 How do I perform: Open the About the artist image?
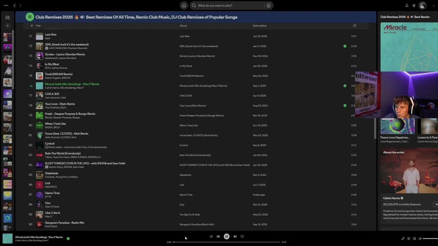click(409, 170)
